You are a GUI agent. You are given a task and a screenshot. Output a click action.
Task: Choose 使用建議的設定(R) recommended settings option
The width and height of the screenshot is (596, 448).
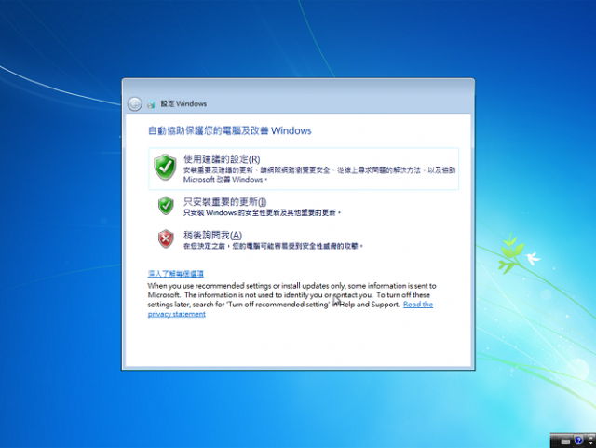coord(304,169)
